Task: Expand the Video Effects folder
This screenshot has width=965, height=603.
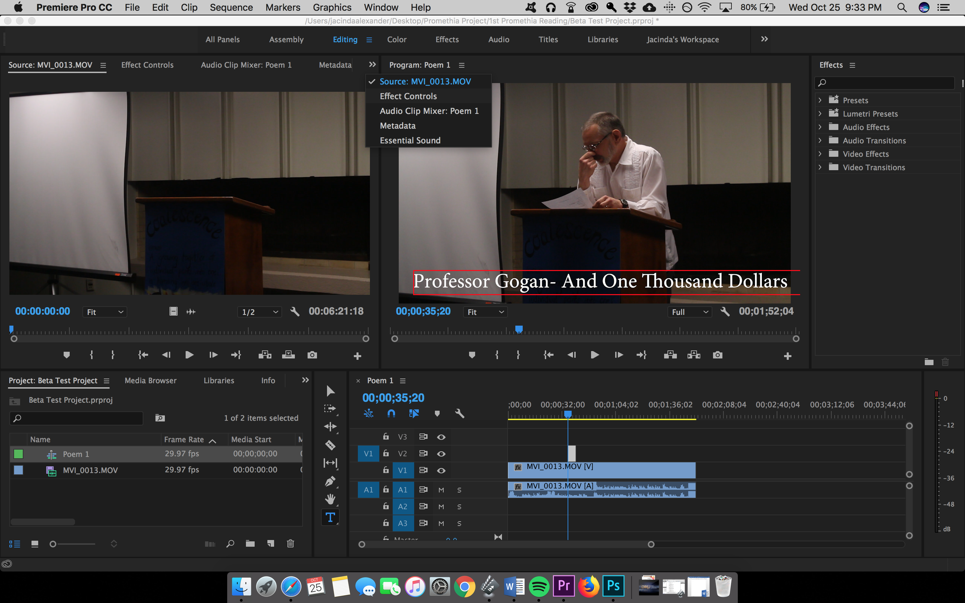Action: [820, 154]
